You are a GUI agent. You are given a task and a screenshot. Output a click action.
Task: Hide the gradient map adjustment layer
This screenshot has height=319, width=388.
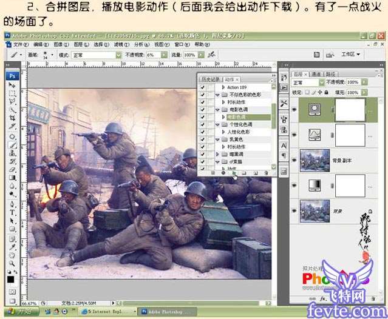(294, 186)
